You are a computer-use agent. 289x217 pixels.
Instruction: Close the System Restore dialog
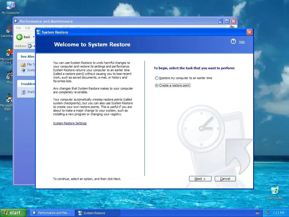click(x=249, y=32)
